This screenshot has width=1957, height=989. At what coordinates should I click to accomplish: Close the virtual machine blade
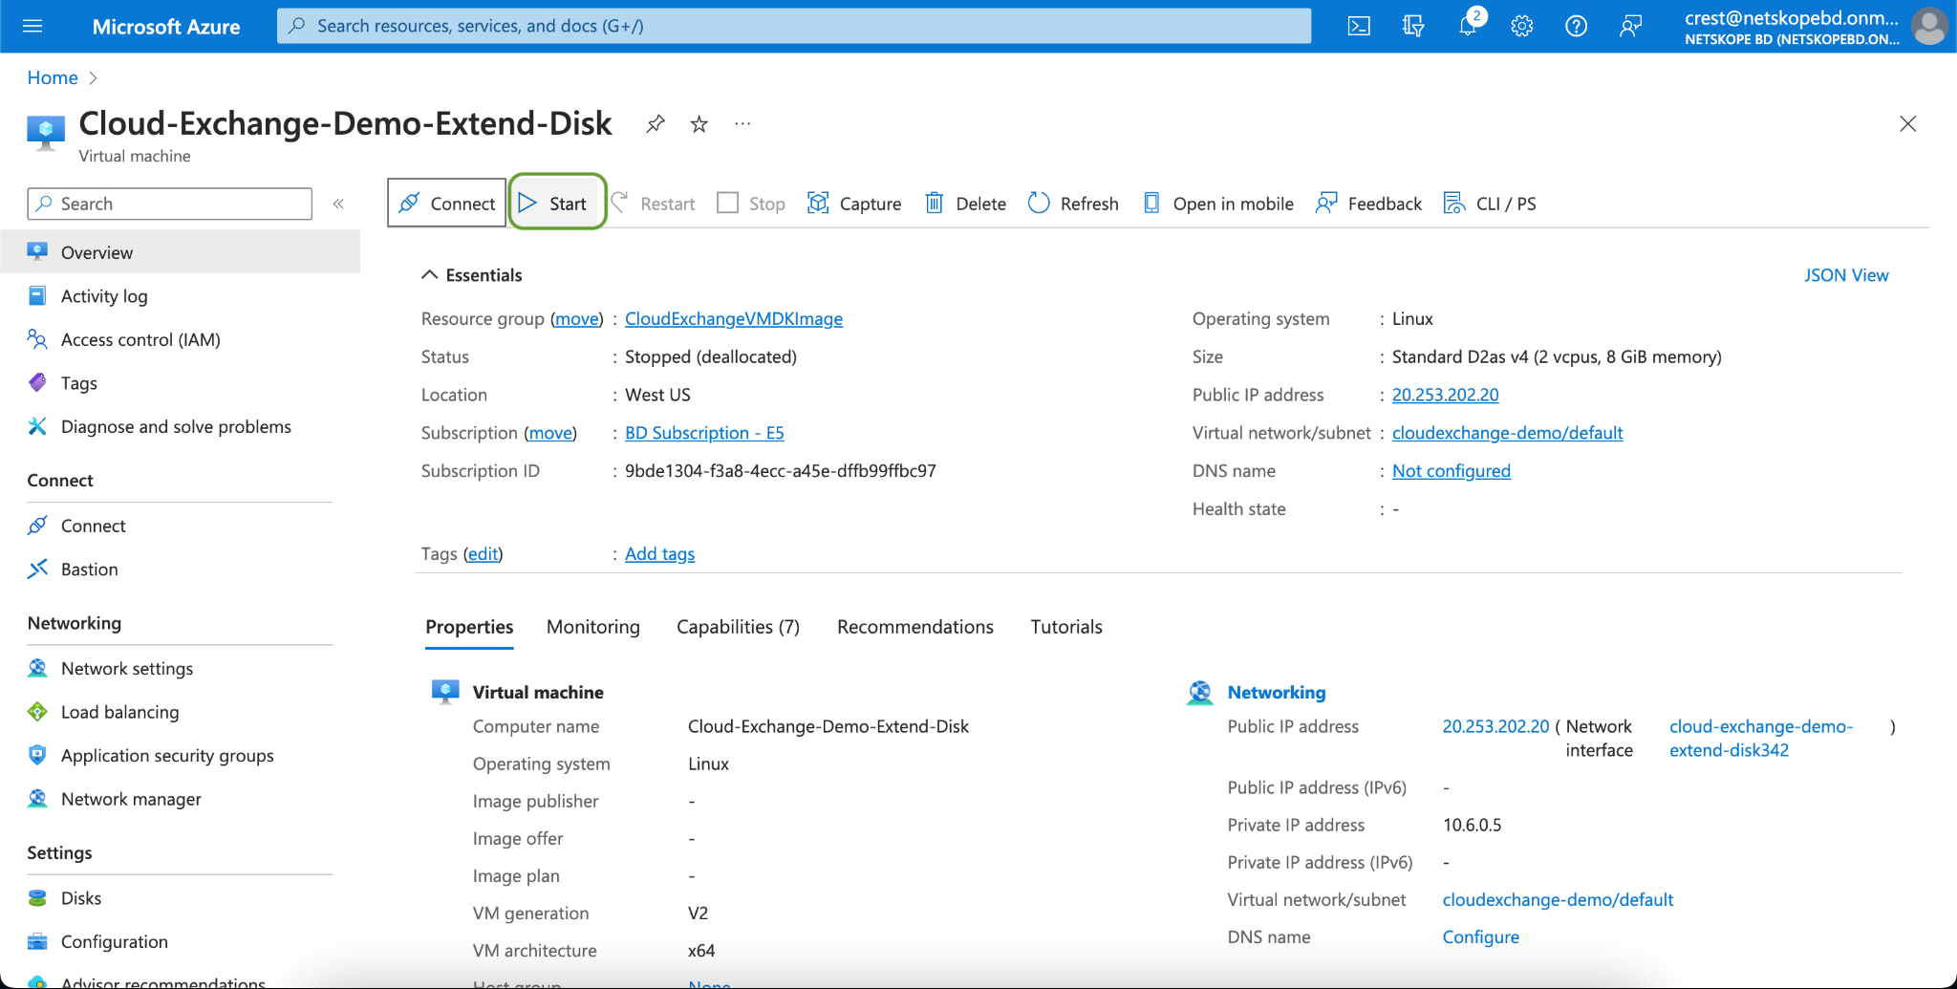1907,123
